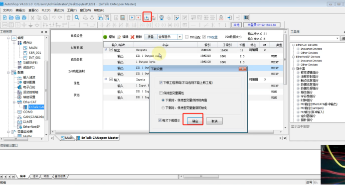Toggle the download project source code checkbox

point(161,83)
